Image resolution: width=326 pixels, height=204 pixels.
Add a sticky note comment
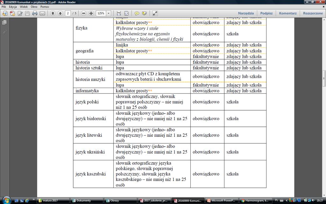137,13
